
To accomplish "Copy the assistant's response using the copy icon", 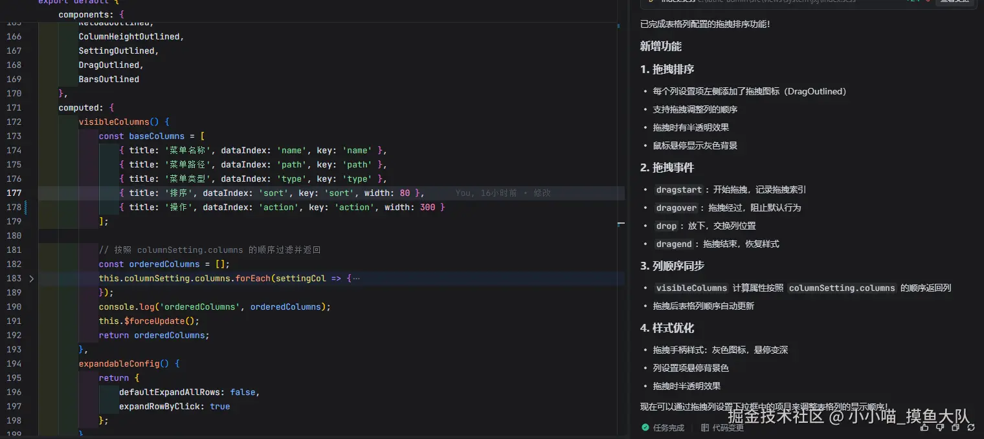I will 955,428.
